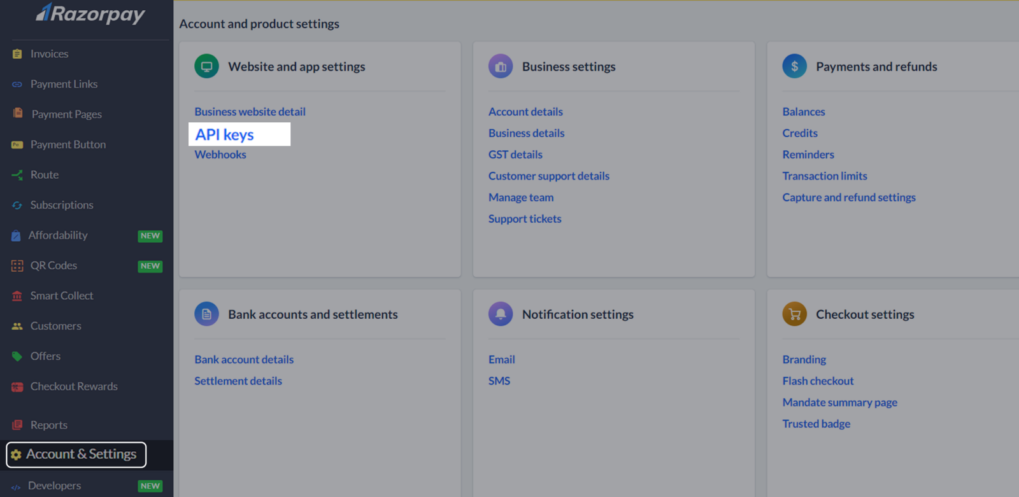Open Branding checkout link
This screenshot has height=497, width=1019.
pos(804,360)
